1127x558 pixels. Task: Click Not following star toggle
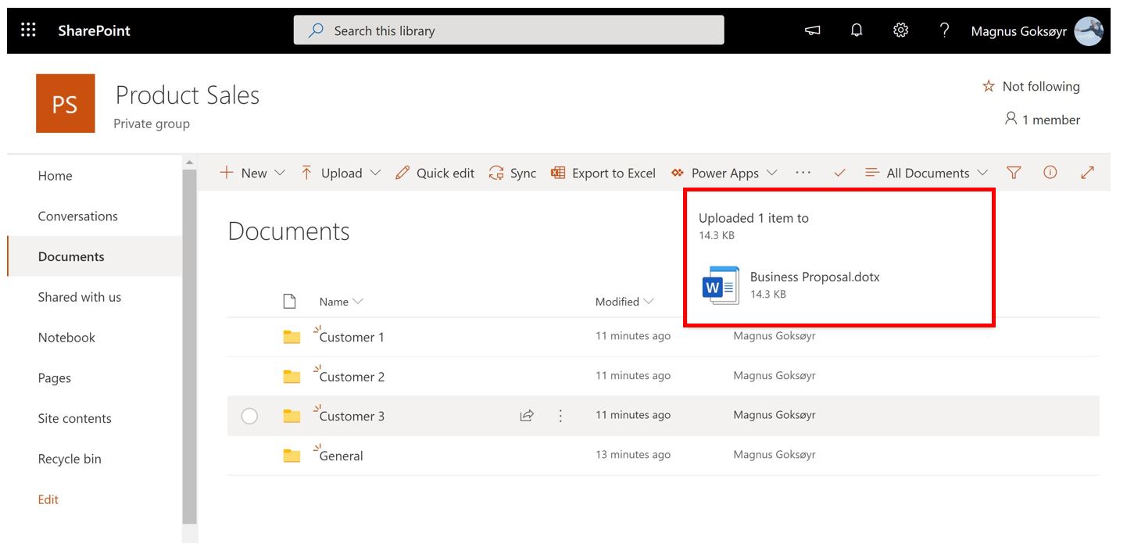(1032, 86)
